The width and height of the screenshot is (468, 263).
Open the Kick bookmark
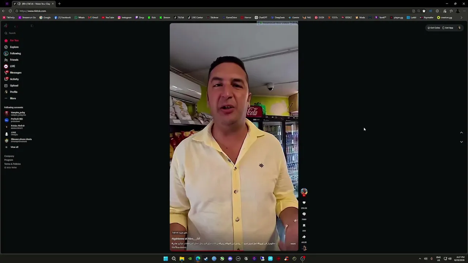(x=152, y=18)
